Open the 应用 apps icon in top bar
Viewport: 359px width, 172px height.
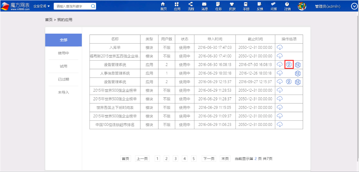(177, 6)
